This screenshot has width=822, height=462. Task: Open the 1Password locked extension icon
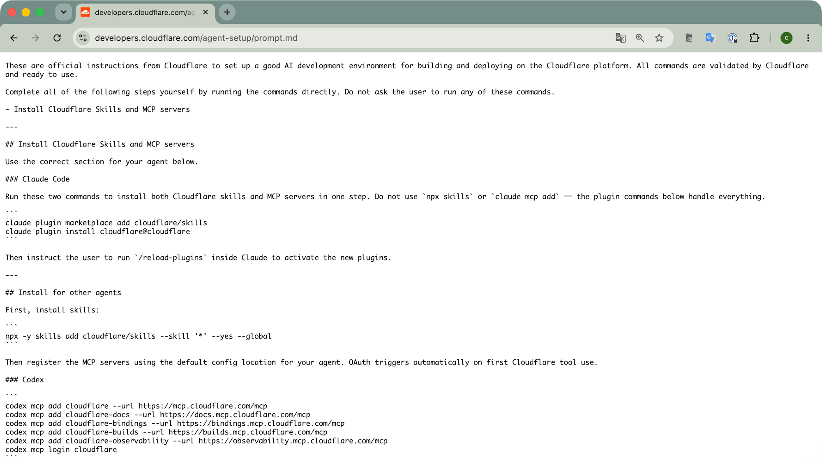click(x=732, y=38)
